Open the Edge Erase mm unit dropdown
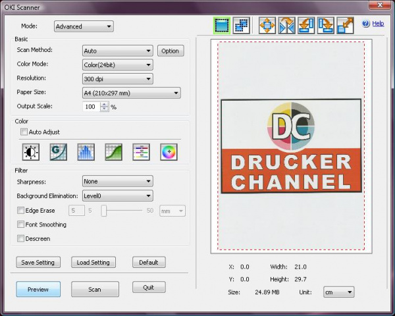 (172, 211)
